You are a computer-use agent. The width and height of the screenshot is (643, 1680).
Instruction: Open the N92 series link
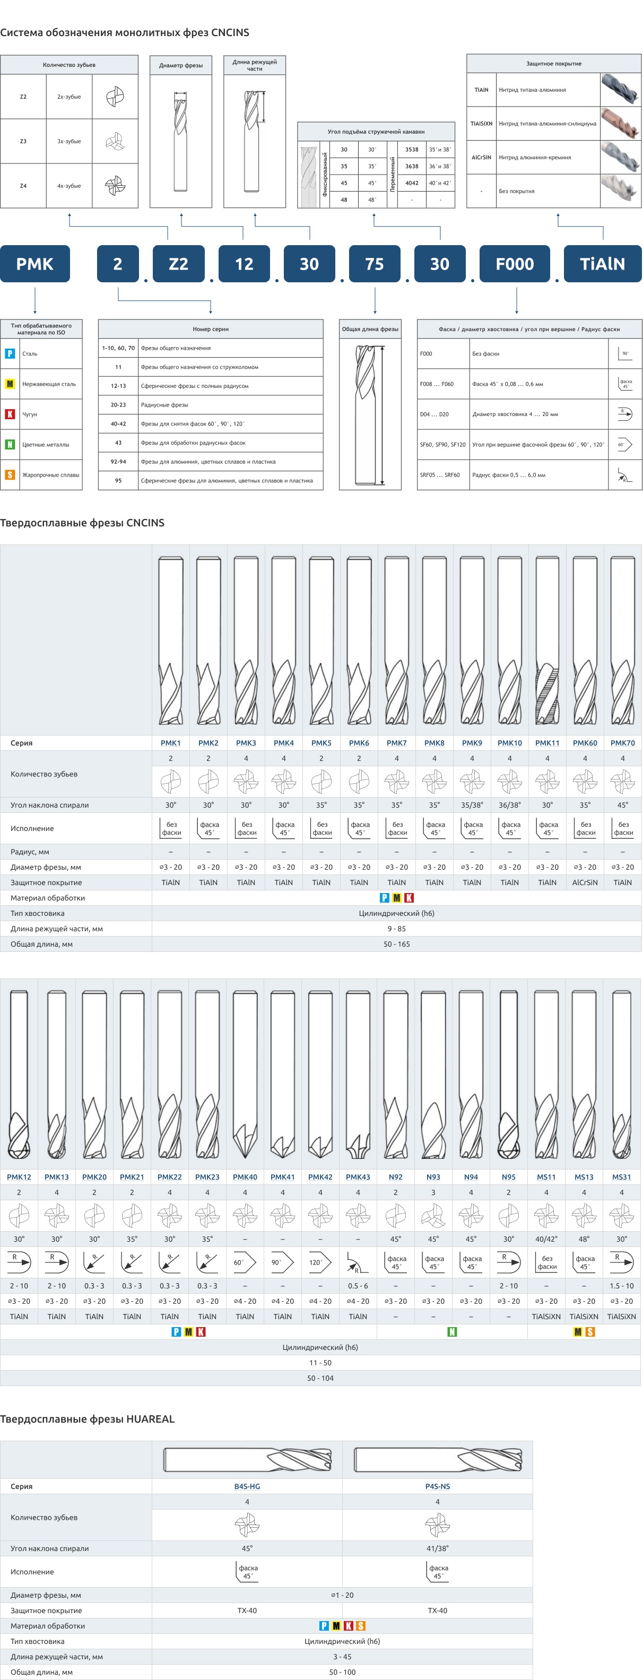click(x=396, y=1177)
